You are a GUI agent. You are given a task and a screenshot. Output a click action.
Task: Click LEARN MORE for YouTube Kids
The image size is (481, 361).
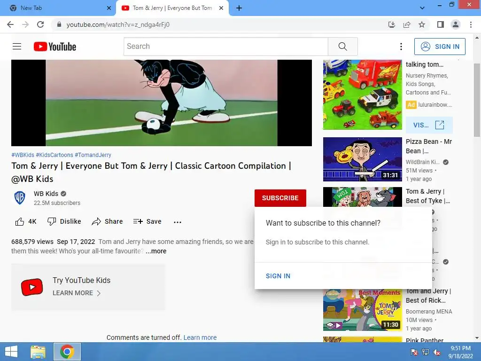tap(77, 293)
